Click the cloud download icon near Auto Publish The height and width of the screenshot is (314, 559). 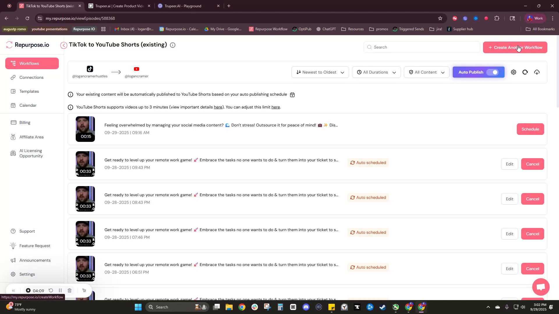point(537,72)
